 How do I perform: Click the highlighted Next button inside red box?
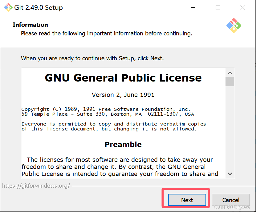coord(187,200)
